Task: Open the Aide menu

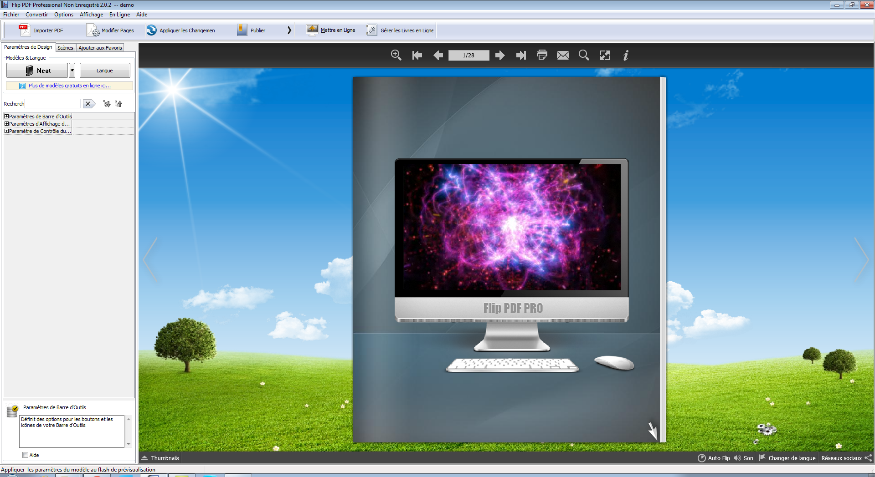Action: tap(142, 15)
